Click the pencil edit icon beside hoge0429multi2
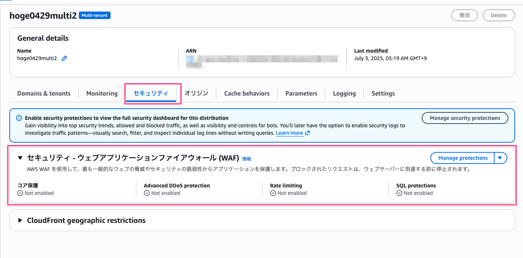The image size is (523, 258). click(64, 58)
